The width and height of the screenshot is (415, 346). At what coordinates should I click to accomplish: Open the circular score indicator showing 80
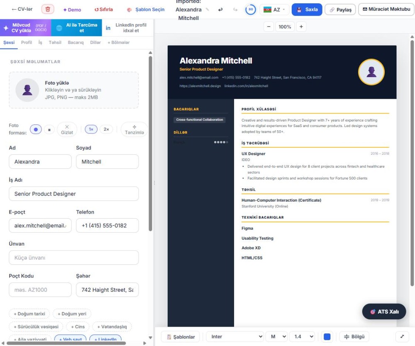pyautogui.click(x=250, y=10)
